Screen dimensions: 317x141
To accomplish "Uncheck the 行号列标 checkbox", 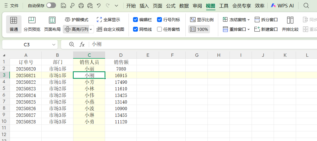I will coord(159,20).
